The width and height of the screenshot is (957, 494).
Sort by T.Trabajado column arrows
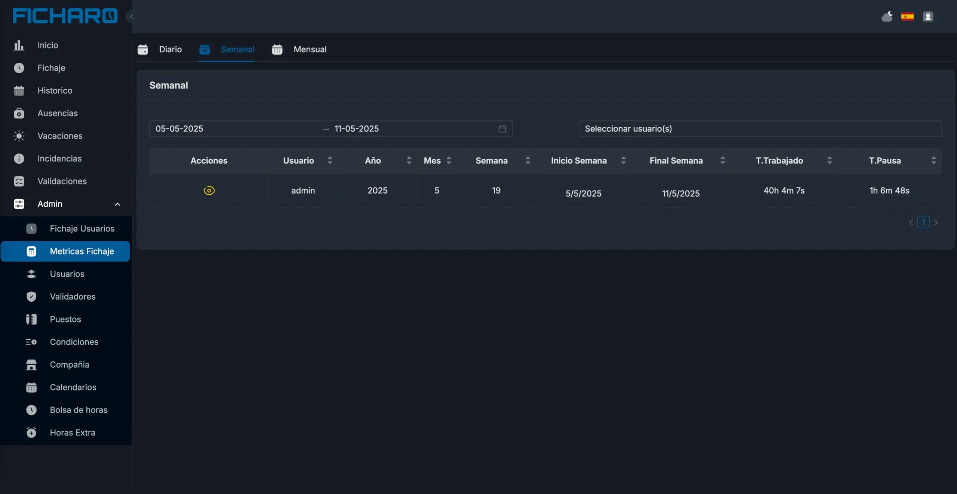830,161
